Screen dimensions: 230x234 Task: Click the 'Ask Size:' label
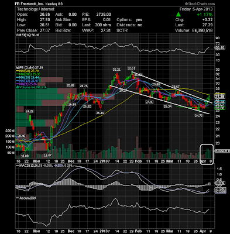(x=63, y=20)
